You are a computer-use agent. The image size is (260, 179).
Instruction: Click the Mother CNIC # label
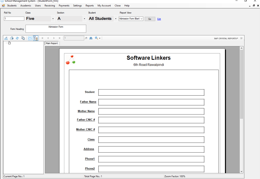[85, 129]
